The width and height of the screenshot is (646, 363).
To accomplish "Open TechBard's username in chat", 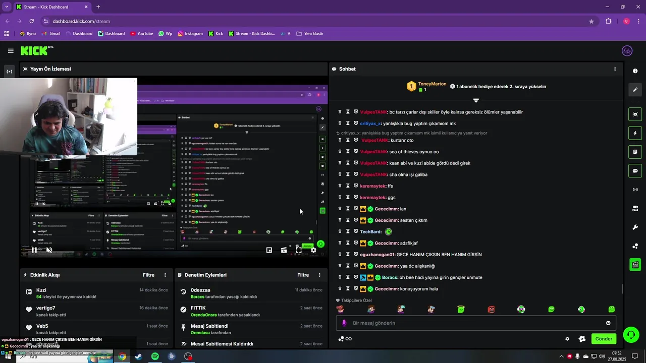I will (x=370, y=232).
